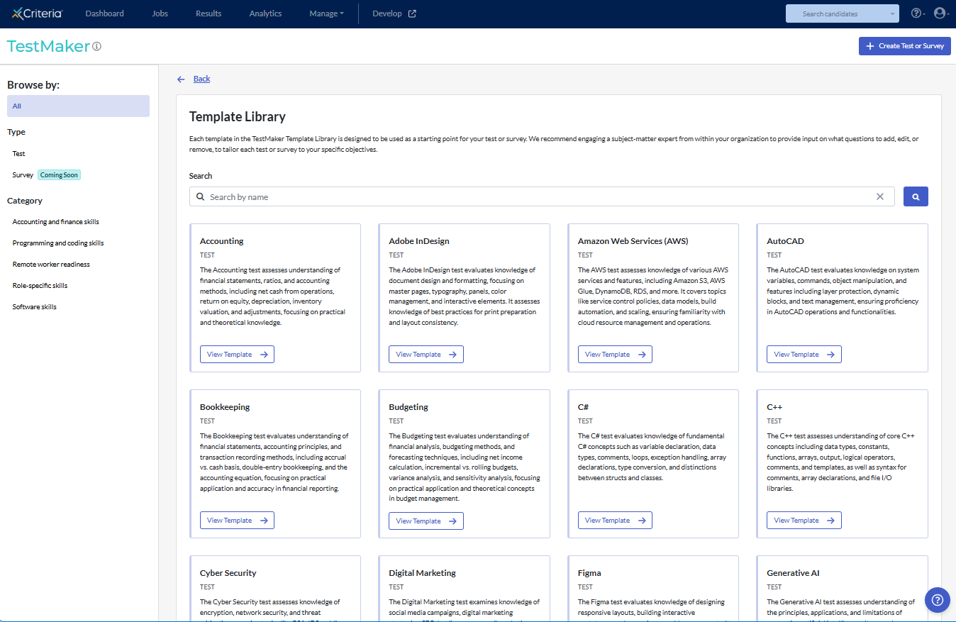View the Accounting template
The width and height of the screenshot is (956, 622).
pyautogui.click(x=237, y=355)
